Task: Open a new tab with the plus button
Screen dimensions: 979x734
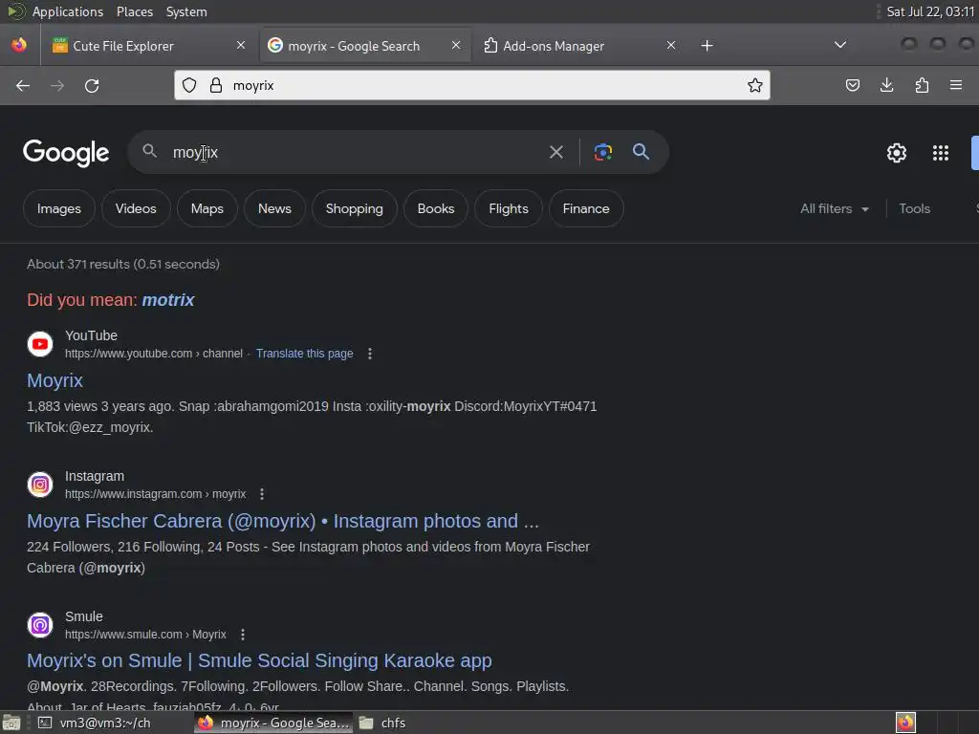Action: coord(707,46)
